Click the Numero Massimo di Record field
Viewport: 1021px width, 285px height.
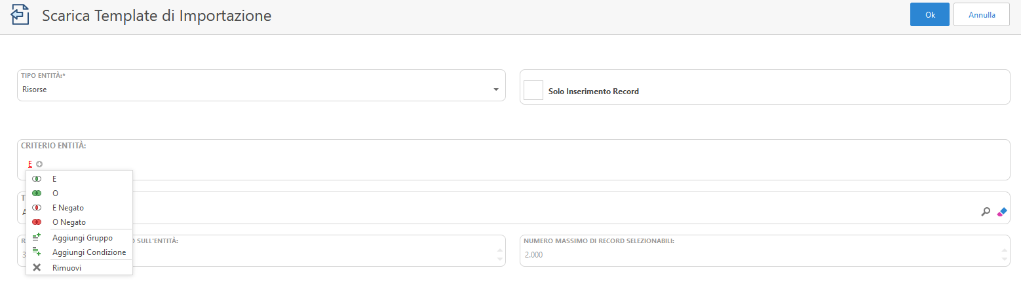pyautogui.click(x=765, y=251)
